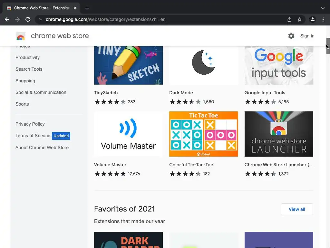
Task: Click the forward navigation arrow
Action: coord(17,19)
